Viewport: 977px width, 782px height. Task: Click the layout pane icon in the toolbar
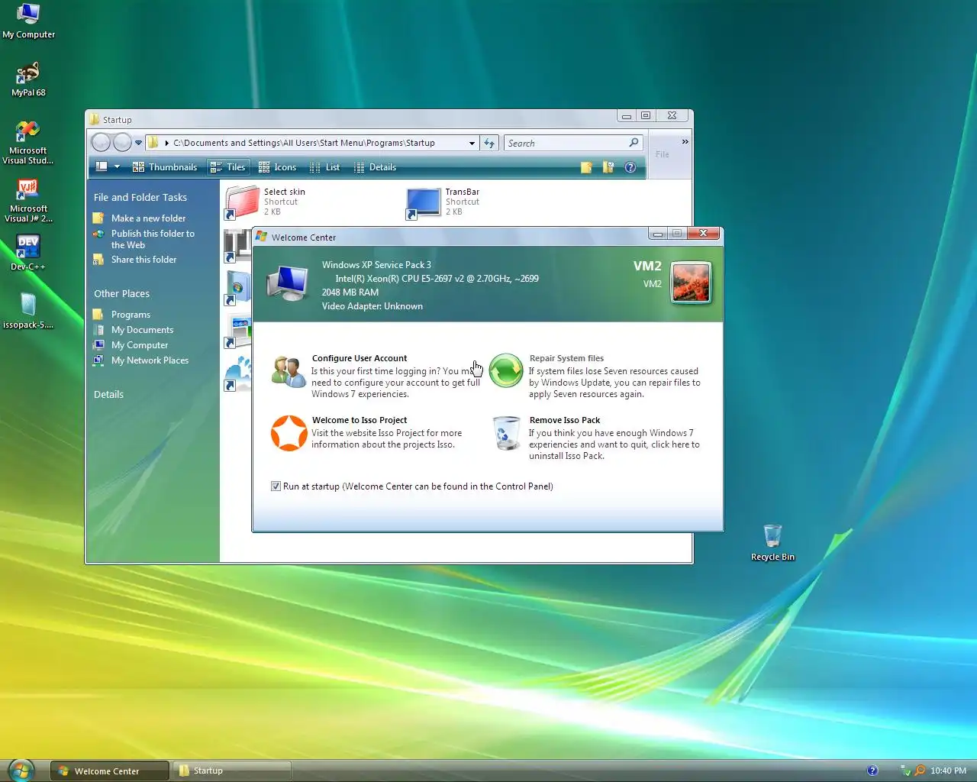[x=102, y=166]
